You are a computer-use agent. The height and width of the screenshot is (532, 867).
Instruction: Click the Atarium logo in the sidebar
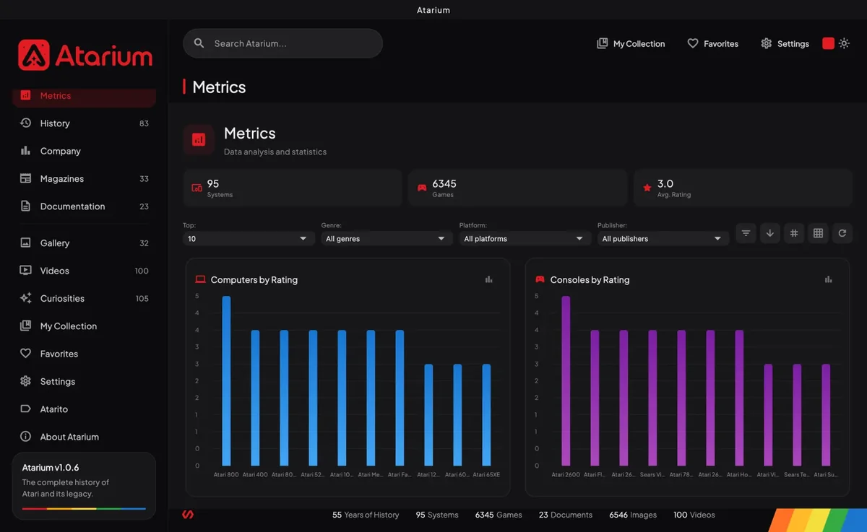click(x=85, y=55)
